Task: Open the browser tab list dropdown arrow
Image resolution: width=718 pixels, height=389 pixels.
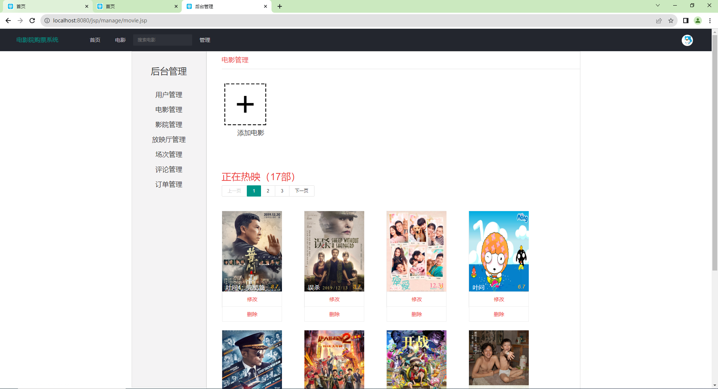Action: pyautogui.click(x=657, y=6)
